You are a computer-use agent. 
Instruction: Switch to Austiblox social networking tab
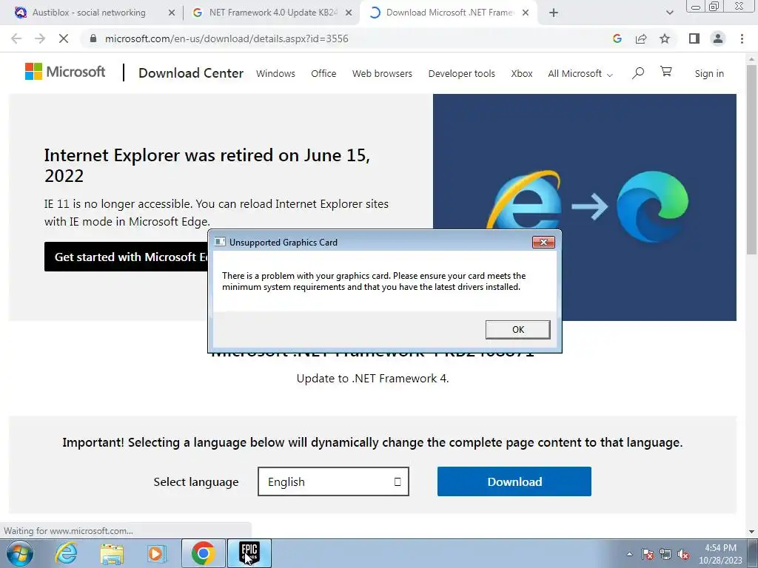(x=89, y=13)
